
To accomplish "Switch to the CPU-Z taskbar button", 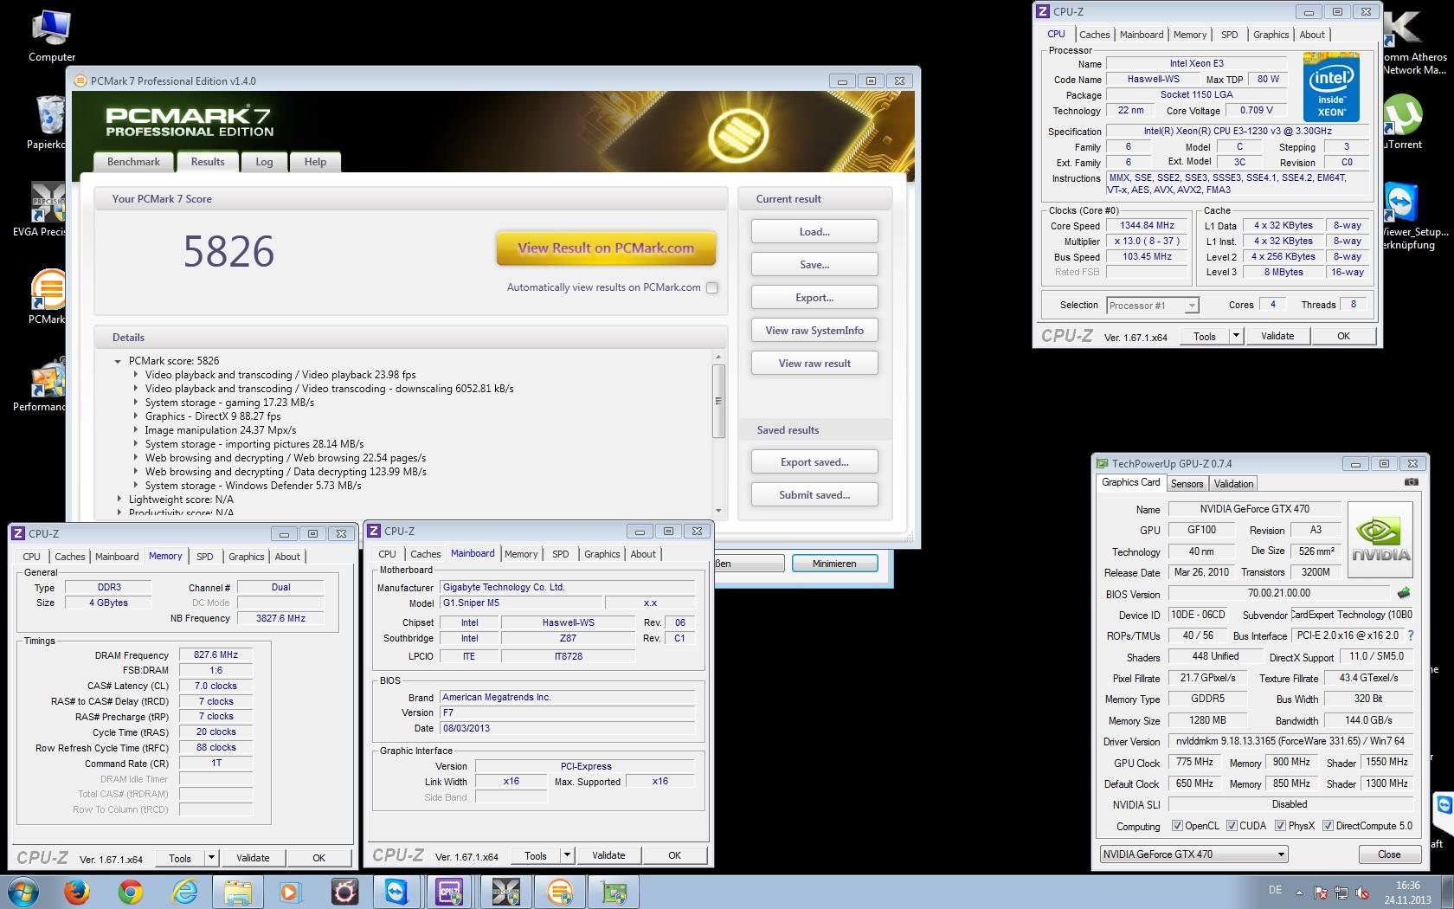I will [x=450, y=892].
